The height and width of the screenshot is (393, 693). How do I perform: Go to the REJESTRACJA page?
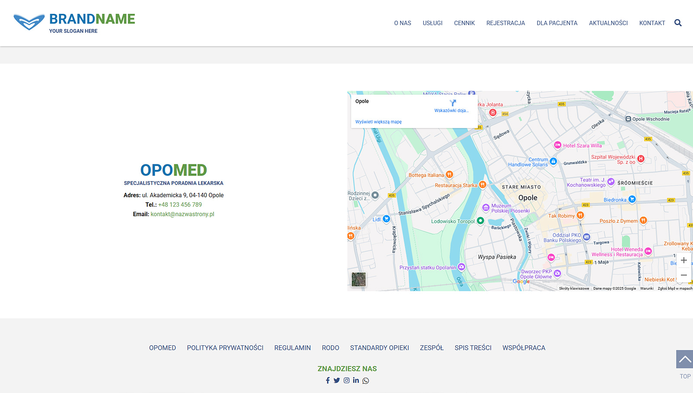pyautogui.click(x=505, y=23)
